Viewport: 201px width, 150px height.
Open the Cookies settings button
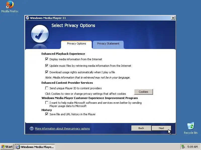pos(143,92)
